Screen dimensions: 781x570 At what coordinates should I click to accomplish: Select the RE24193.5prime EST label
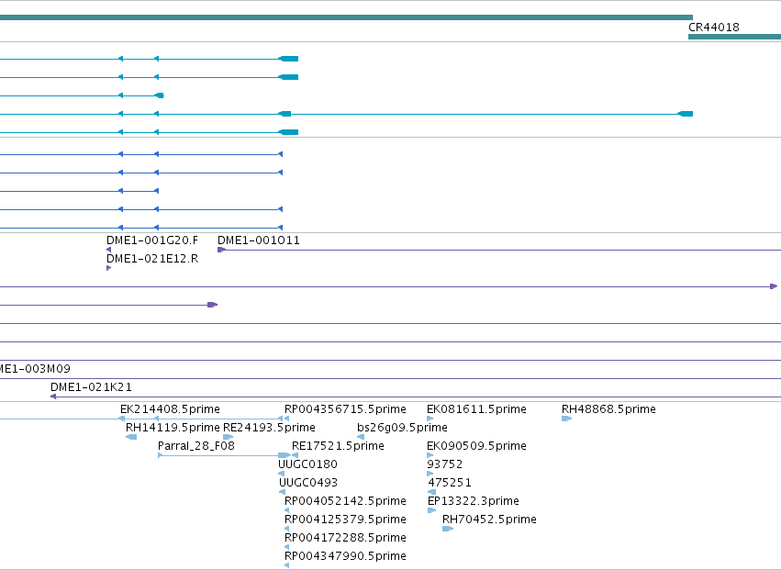[x=269, y=428]
